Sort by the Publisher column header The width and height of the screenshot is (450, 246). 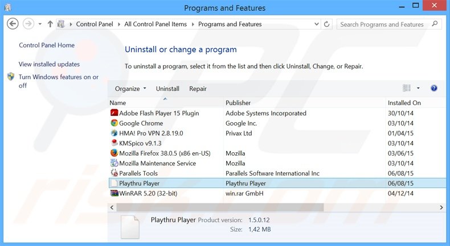click(238, 103)
